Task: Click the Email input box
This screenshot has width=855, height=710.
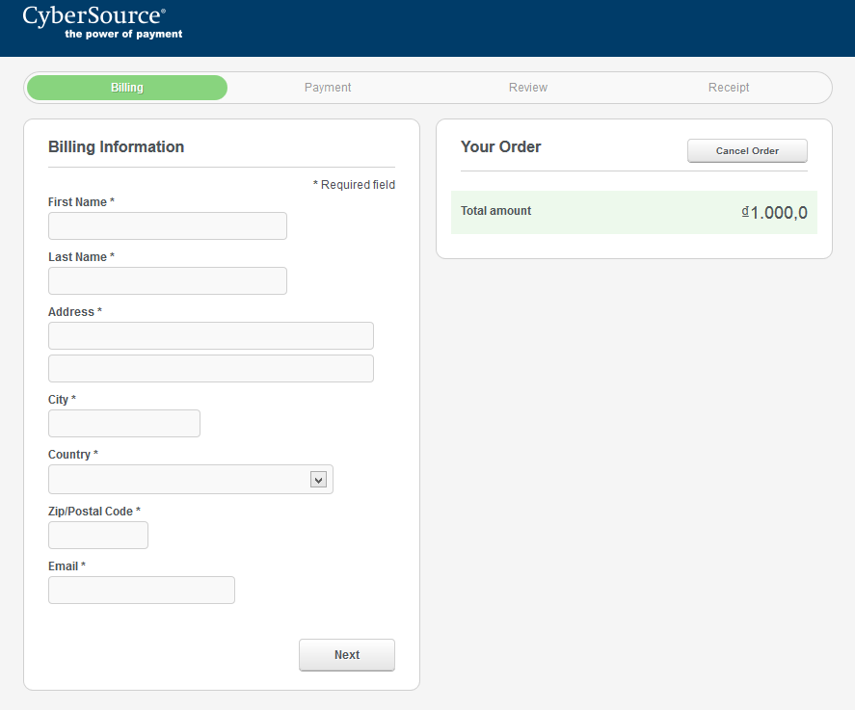Action: click(142, 591)
